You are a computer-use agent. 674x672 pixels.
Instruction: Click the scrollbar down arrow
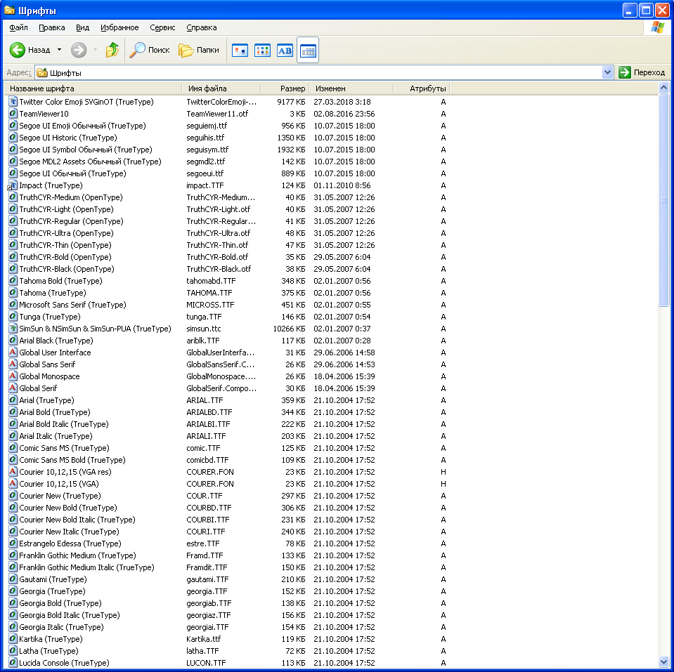pos(663,661)
